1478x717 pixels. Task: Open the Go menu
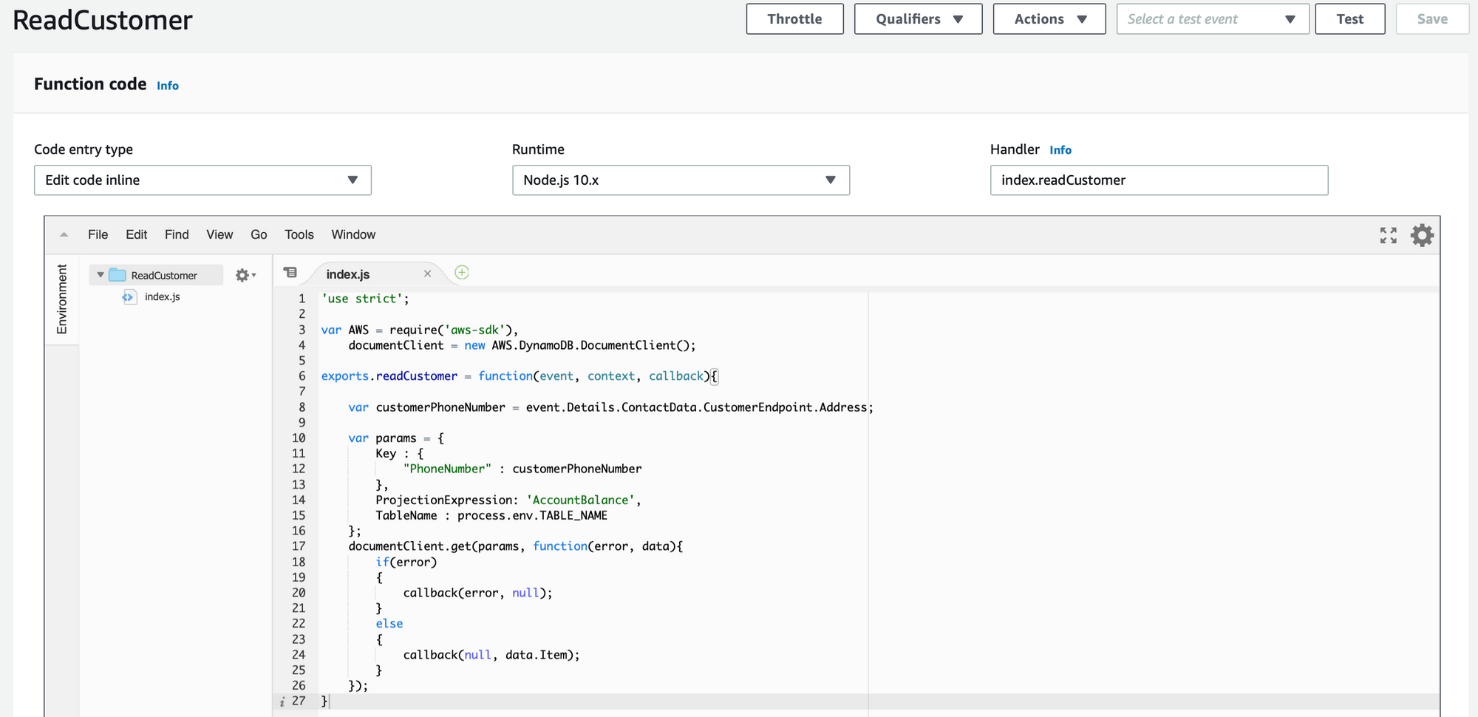259,234
